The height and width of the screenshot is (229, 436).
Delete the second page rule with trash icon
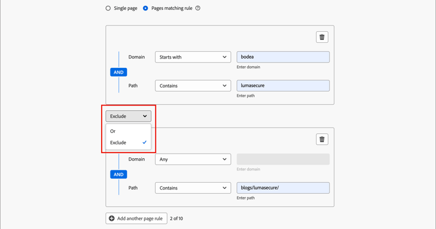pyautogui.click(x=322, y=139)
